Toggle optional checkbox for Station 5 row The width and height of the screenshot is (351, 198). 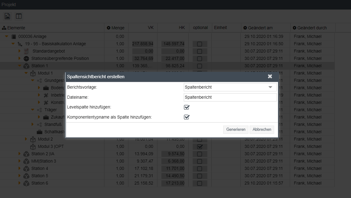click(199, 176)
